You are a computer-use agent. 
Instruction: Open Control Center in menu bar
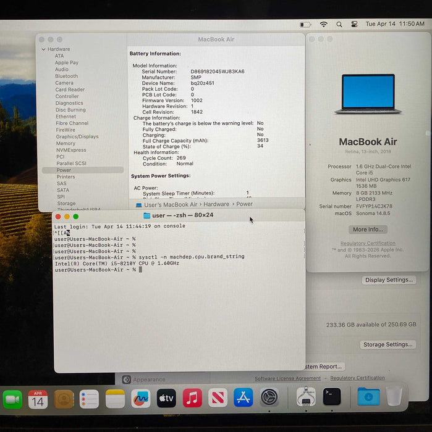[354, 24]
